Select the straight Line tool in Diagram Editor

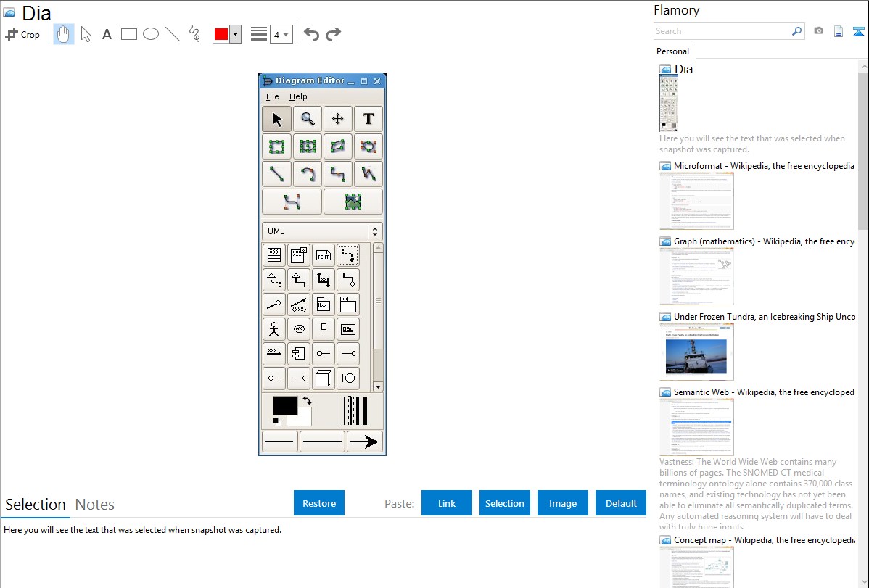coord(276,174)
